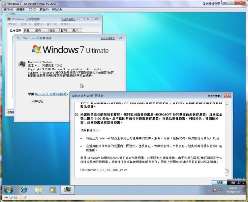Open Task Manager 窗口(W) menu
The image size is (248, 202).
click(x=52, y=24)
